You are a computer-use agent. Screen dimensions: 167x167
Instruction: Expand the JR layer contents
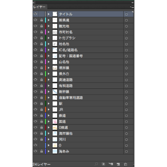click(49, 110)
